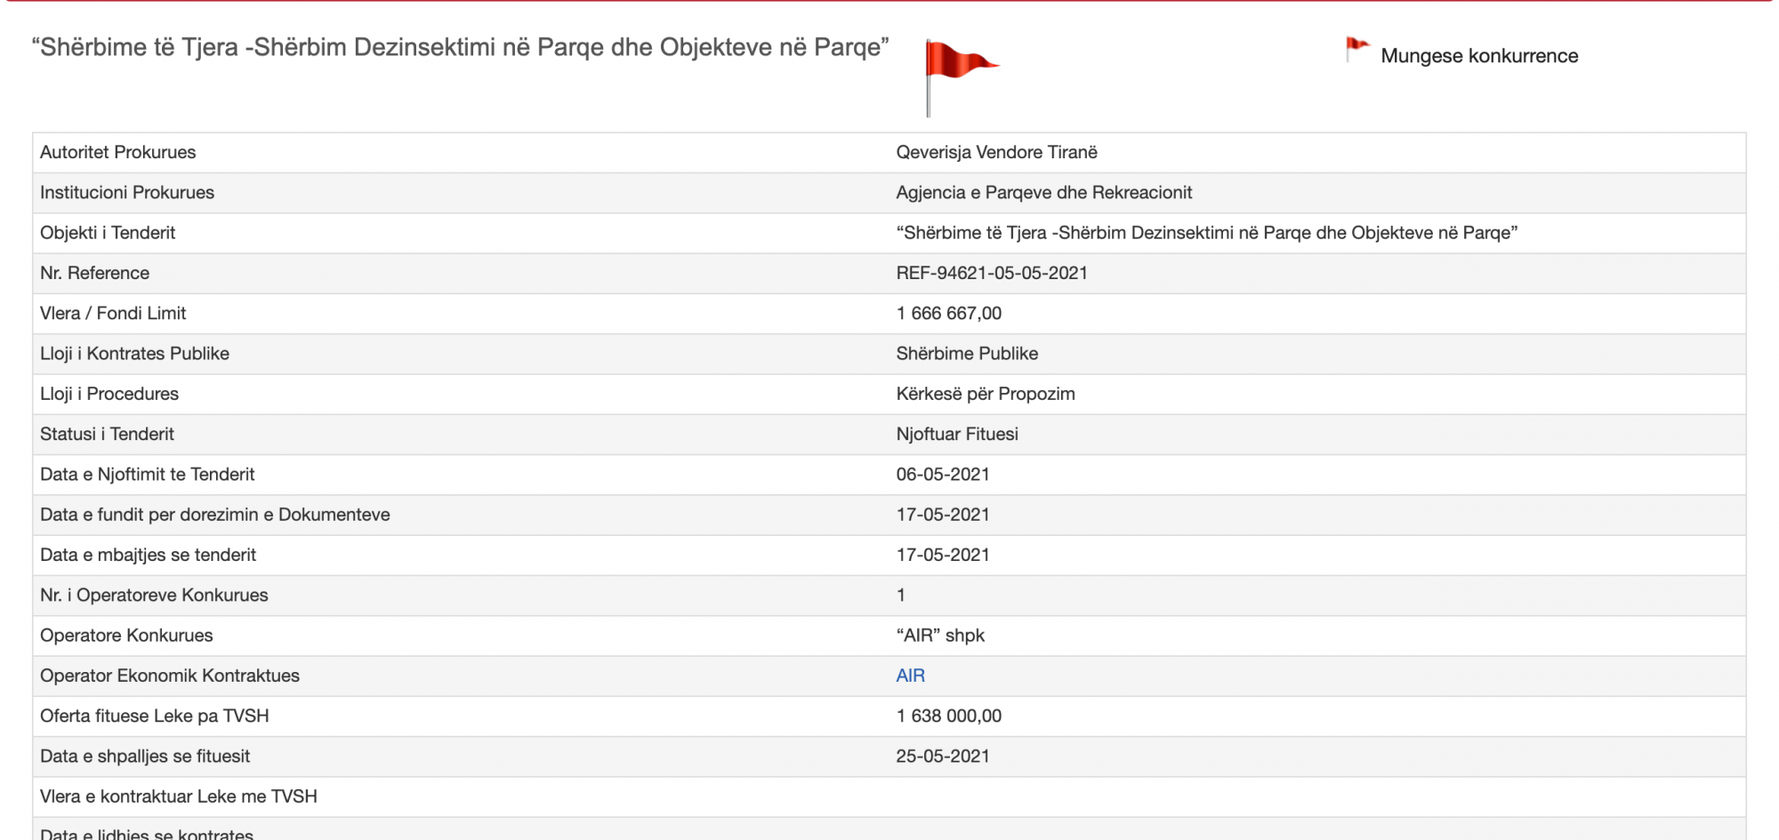Select value Qeverisja Vendore Tiranë
Viewport: 1779px width, 840px height.
[x=996, y=152]
